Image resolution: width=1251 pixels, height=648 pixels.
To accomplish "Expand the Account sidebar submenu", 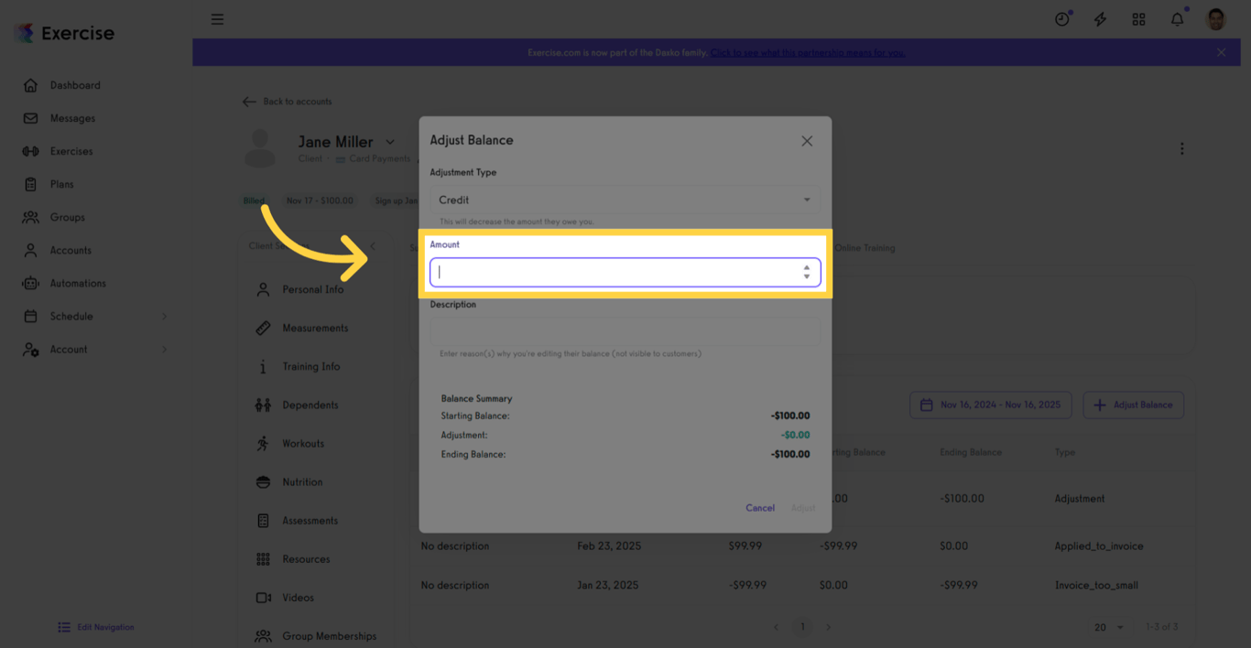I will point(165,349).
